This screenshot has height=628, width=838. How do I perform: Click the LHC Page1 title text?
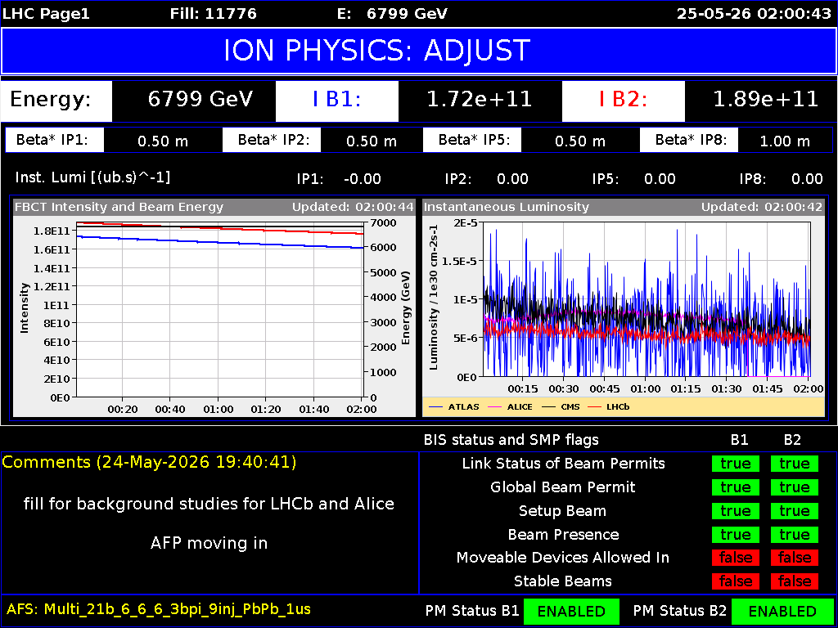coord(46,13)
